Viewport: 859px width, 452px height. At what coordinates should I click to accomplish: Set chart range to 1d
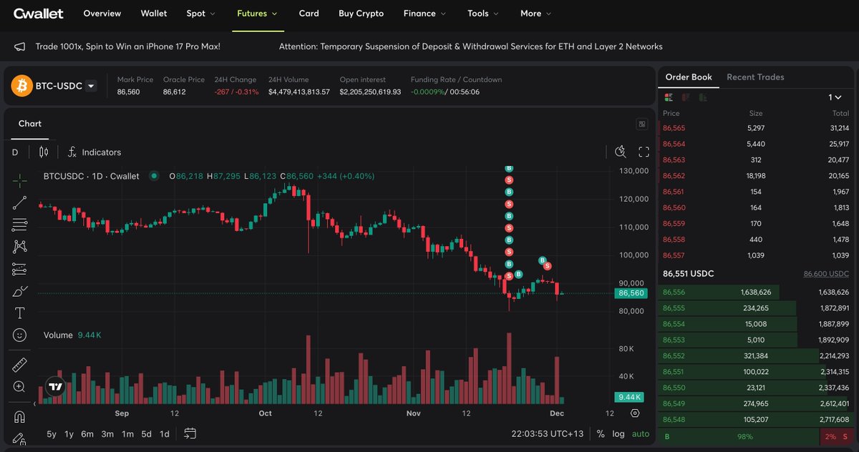165,434
